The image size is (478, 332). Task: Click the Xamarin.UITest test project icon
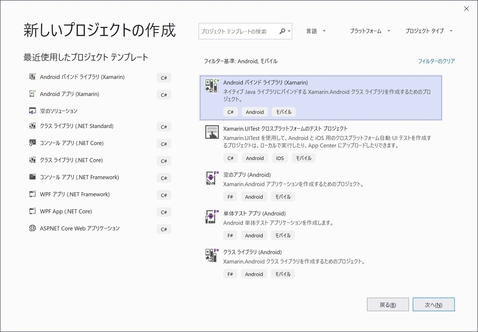coord(212,132)
